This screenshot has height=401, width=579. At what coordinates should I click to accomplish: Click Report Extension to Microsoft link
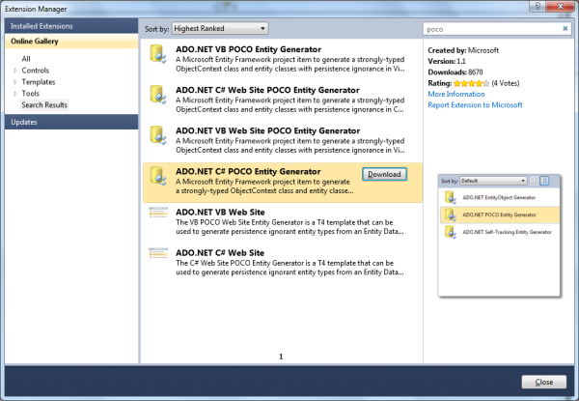click(x=475, y=105)
